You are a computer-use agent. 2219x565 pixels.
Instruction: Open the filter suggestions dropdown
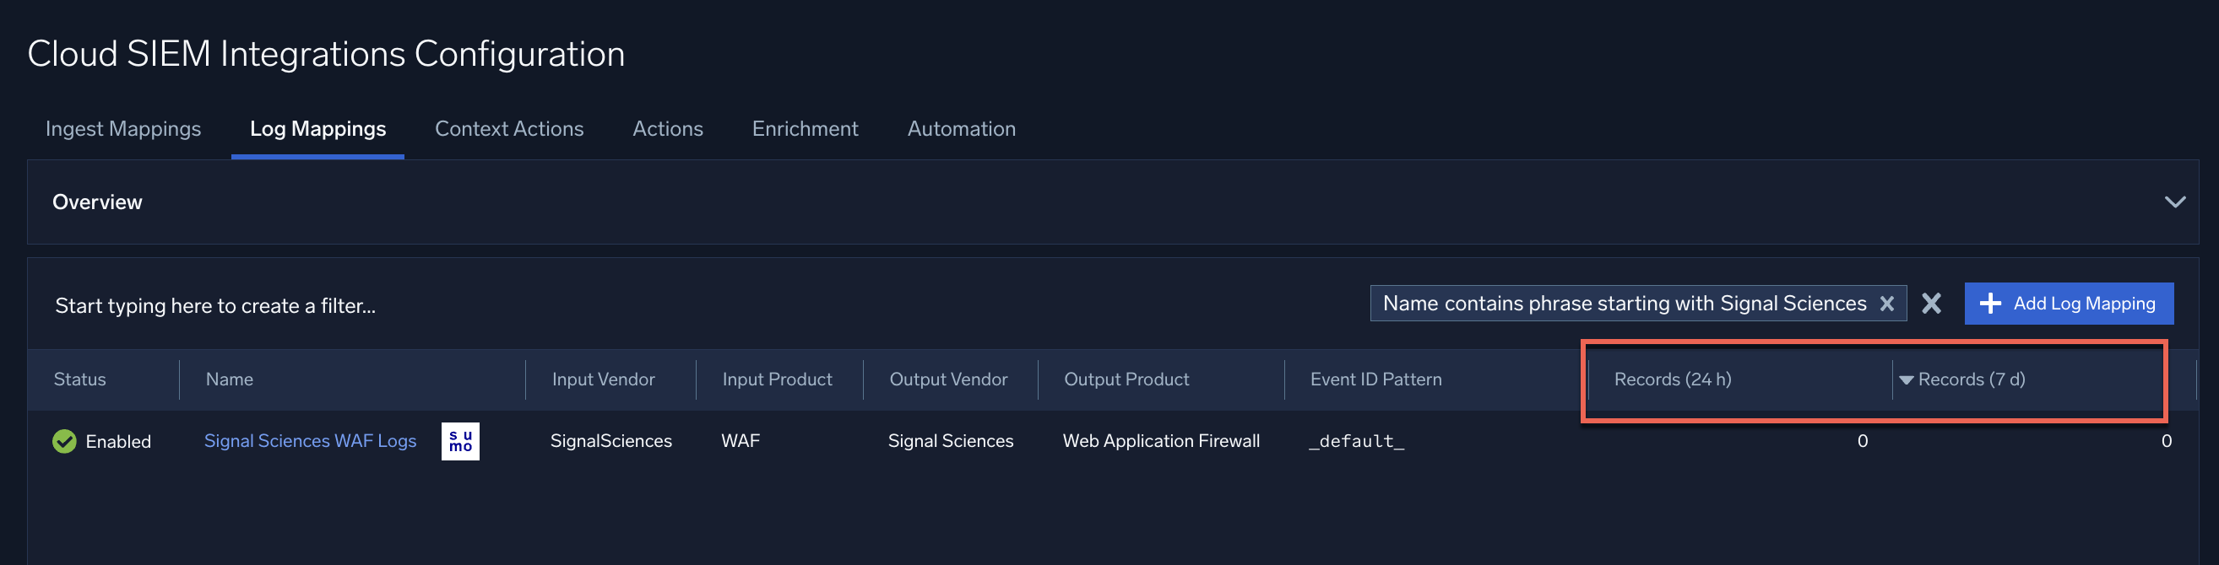pos(215,304)
